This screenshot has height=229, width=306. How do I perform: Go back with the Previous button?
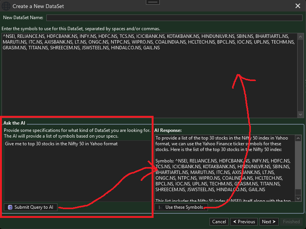[x=243, y=222]
